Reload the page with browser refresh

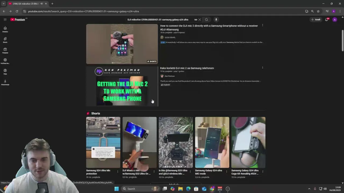tap(17, 11)
